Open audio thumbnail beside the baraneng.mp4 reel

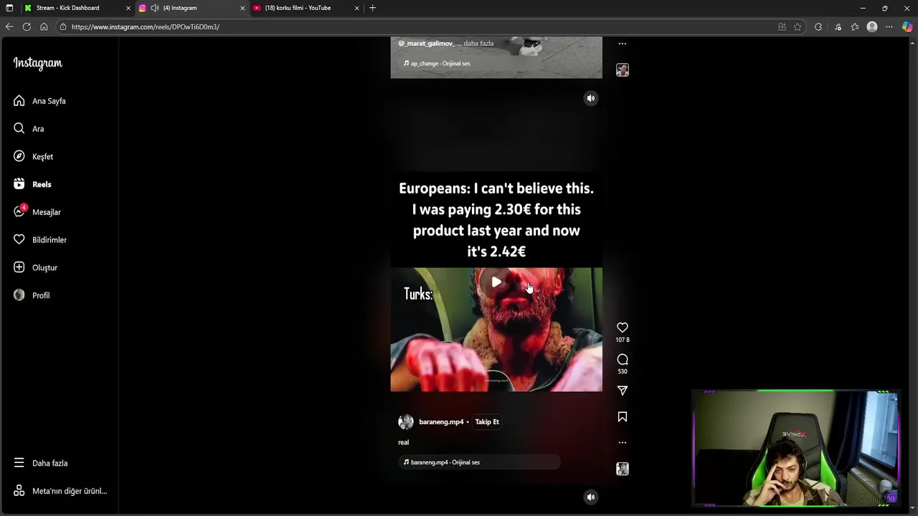[623, 469]
